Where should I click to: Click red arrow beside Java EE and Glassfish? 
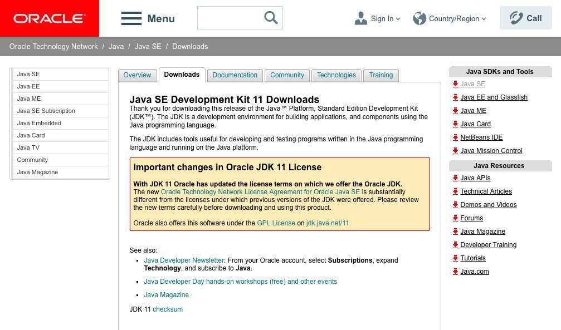tap(455, 97)
